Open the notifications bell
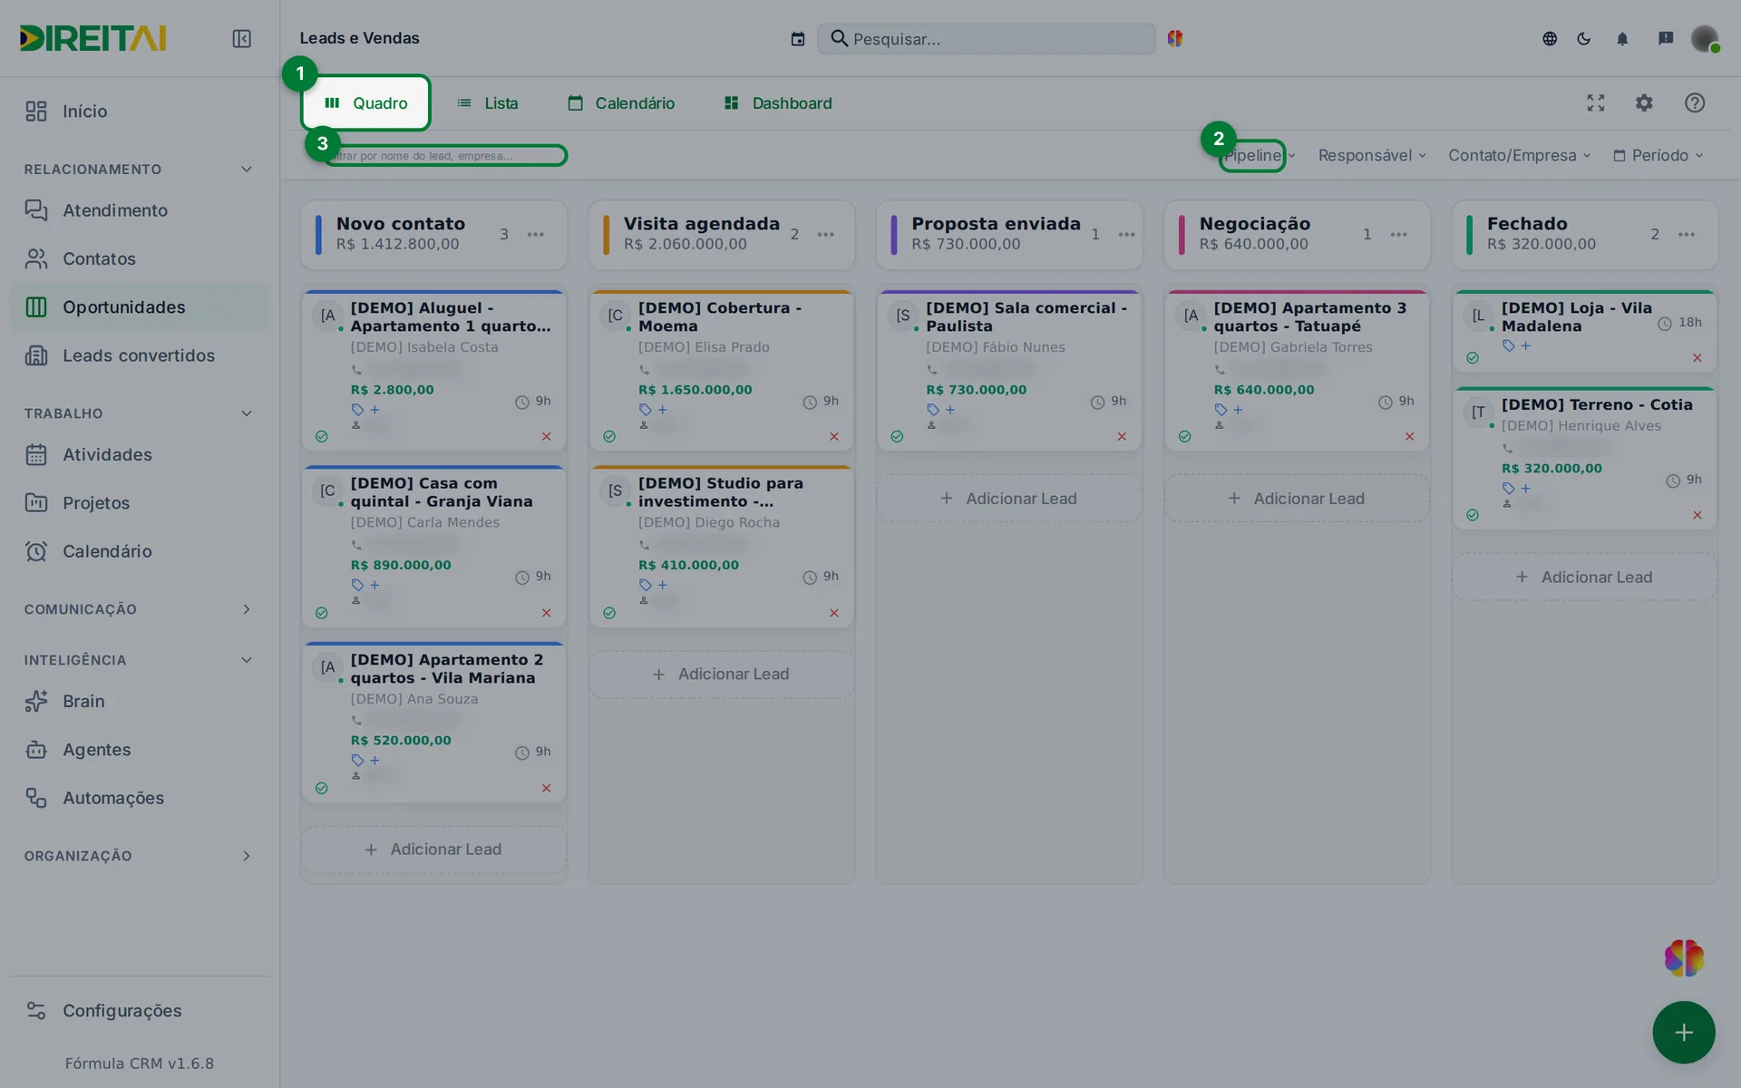 coord(1622,38)
